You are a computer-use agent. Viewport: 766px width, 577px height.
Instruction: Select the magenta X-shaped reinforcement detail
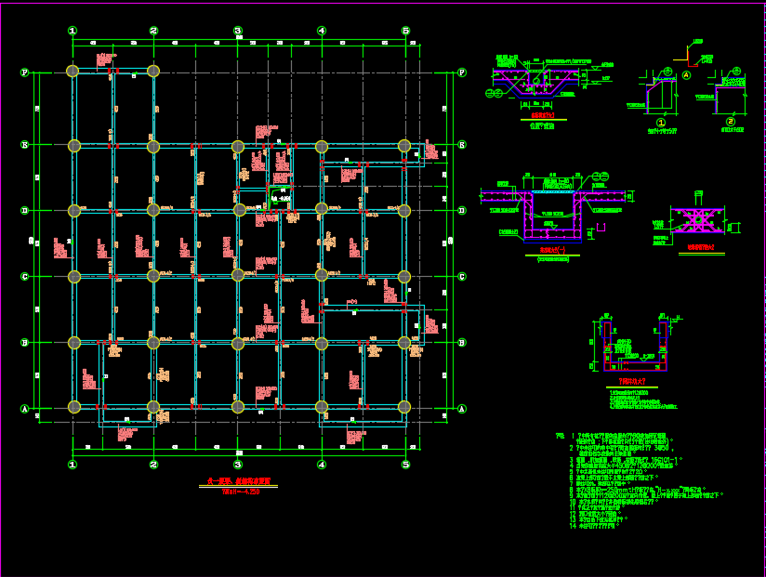point(696,220)
